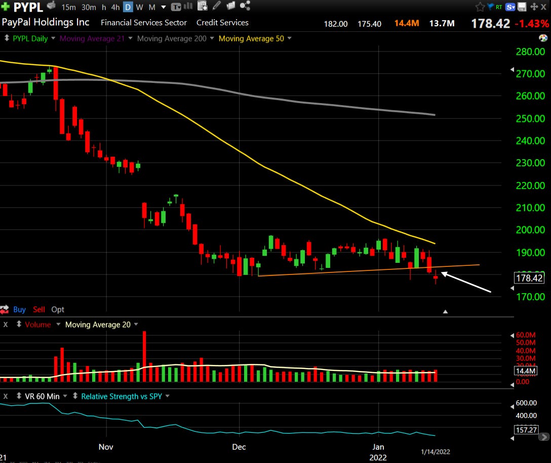551x463 pixels.
Task: Click the floppy disk save icon
Action: click(522, 7)
